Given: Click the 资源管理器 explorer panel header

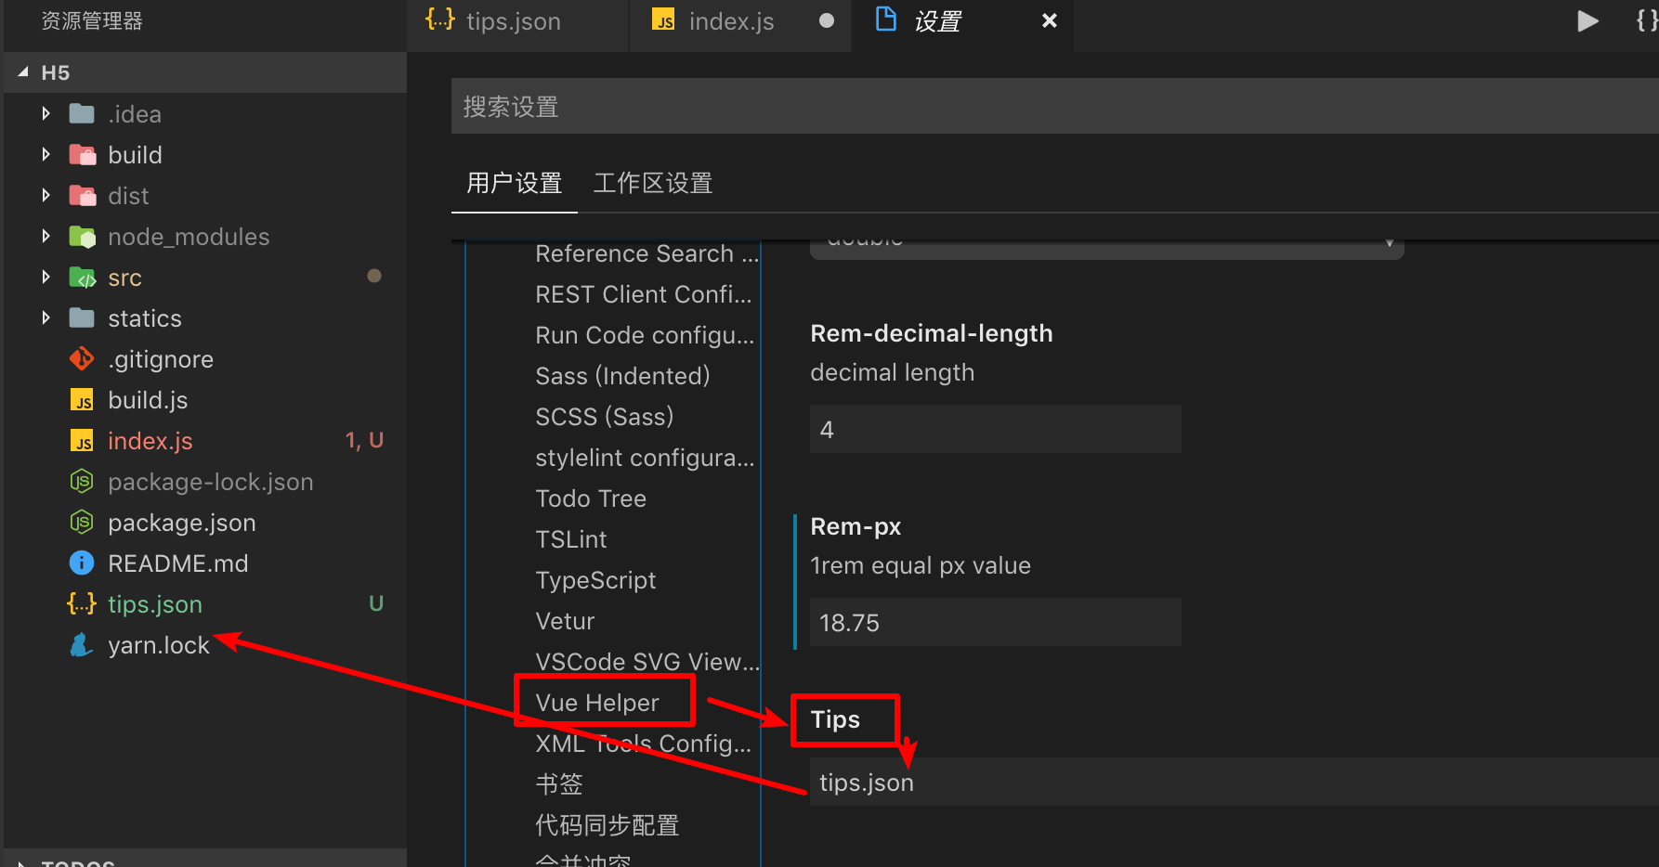Looking at the screenshot, I should click(x=92, y=21).
